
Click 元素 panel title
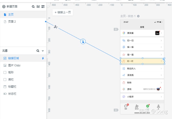point(5,51)
